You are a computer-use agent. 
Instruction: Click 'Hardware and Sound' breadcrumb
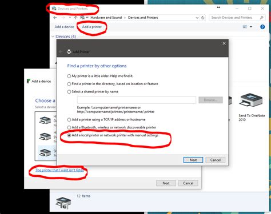[106, 18]
